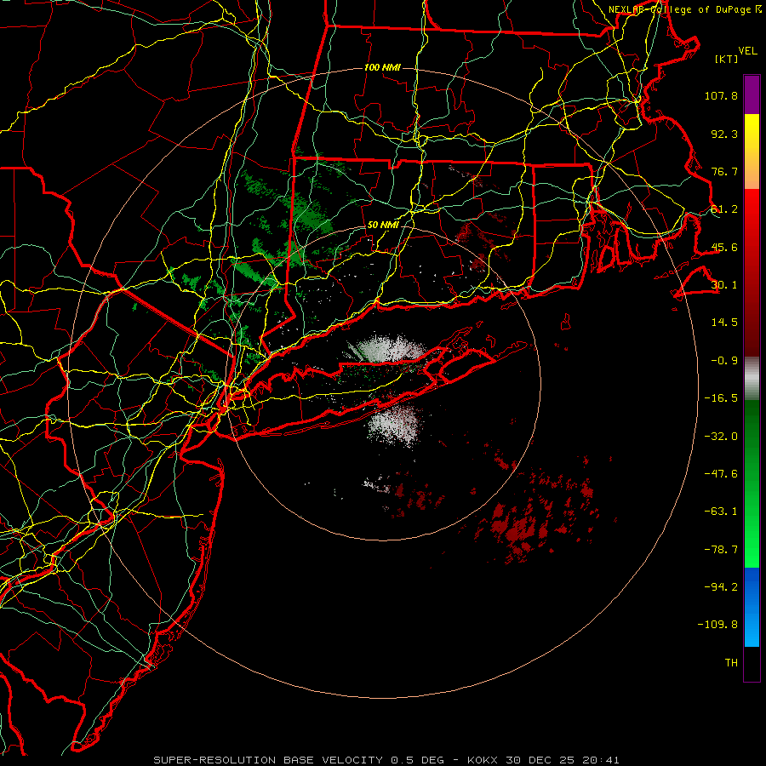Click the -0.9 velocity scale value
Screen dimensions: 766x766
(x=724, y=361)
